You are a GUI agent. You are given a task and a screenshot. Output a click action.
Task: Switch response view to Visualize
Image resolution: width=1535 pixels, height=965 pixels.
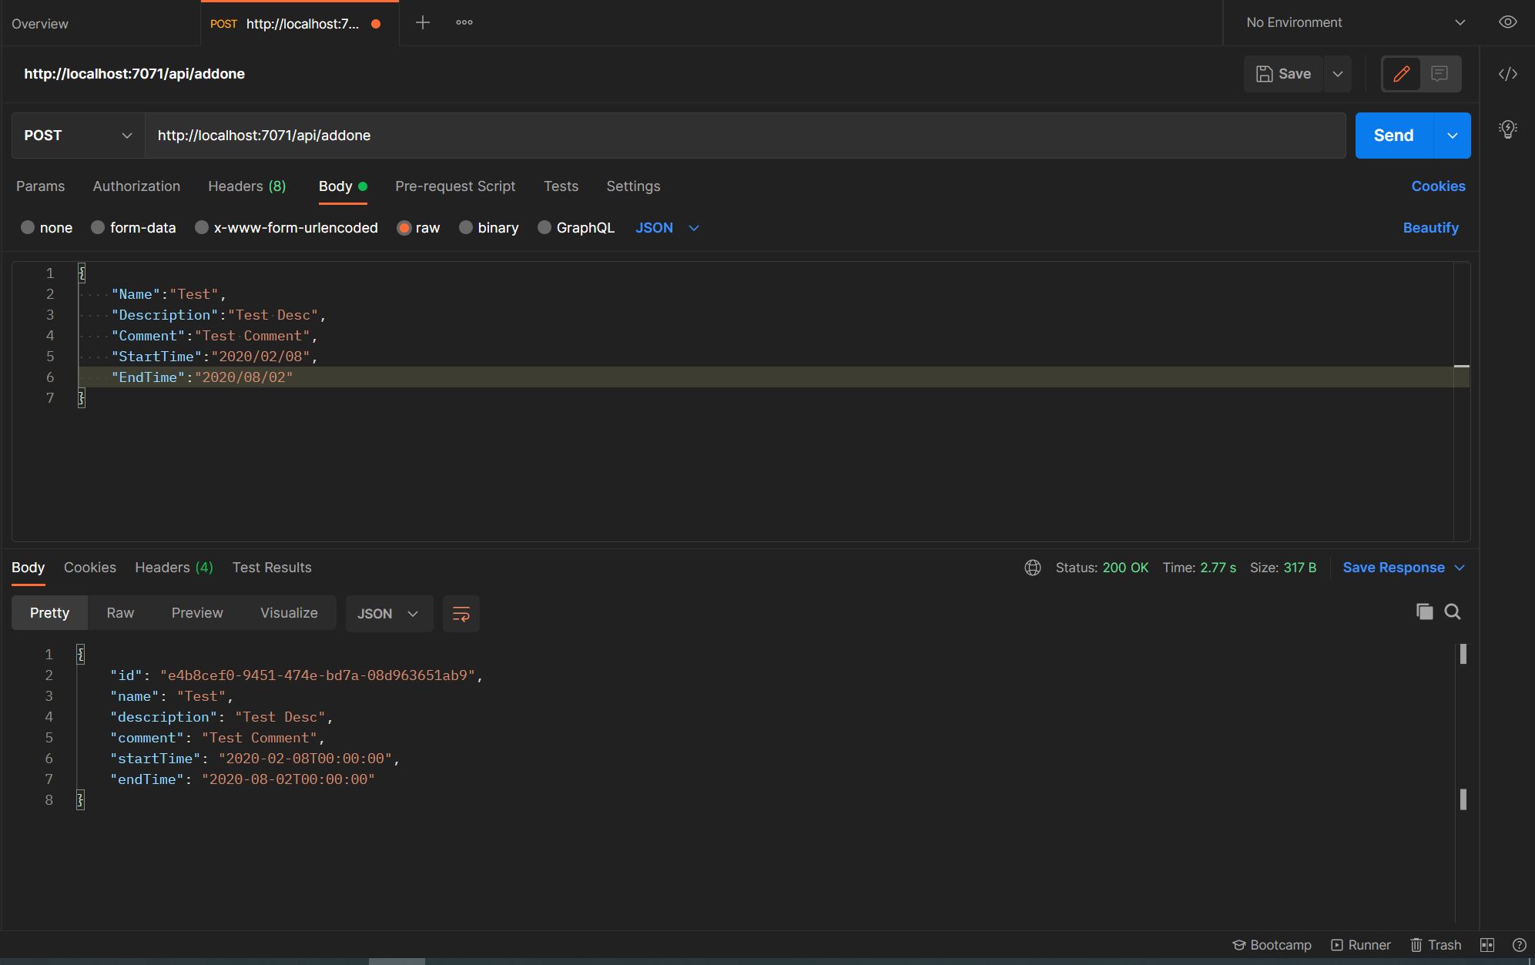(289, 613)
